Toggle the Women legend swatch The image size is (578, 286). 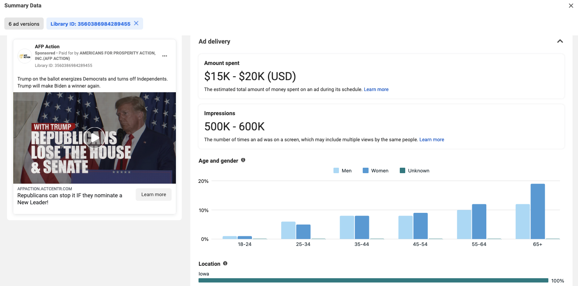click(x=365, y=170)
